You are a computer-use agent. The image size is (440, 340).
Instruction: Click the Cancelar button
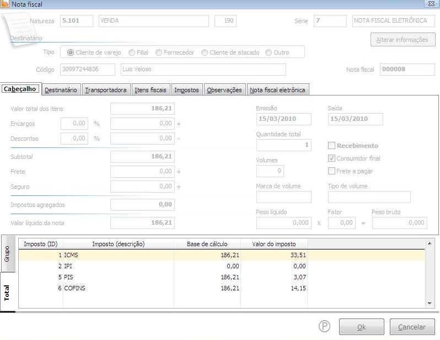[x=412, y=327]
